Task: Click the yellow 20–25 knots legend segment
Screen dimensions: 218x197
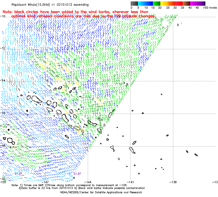Action: click(164, 3)
